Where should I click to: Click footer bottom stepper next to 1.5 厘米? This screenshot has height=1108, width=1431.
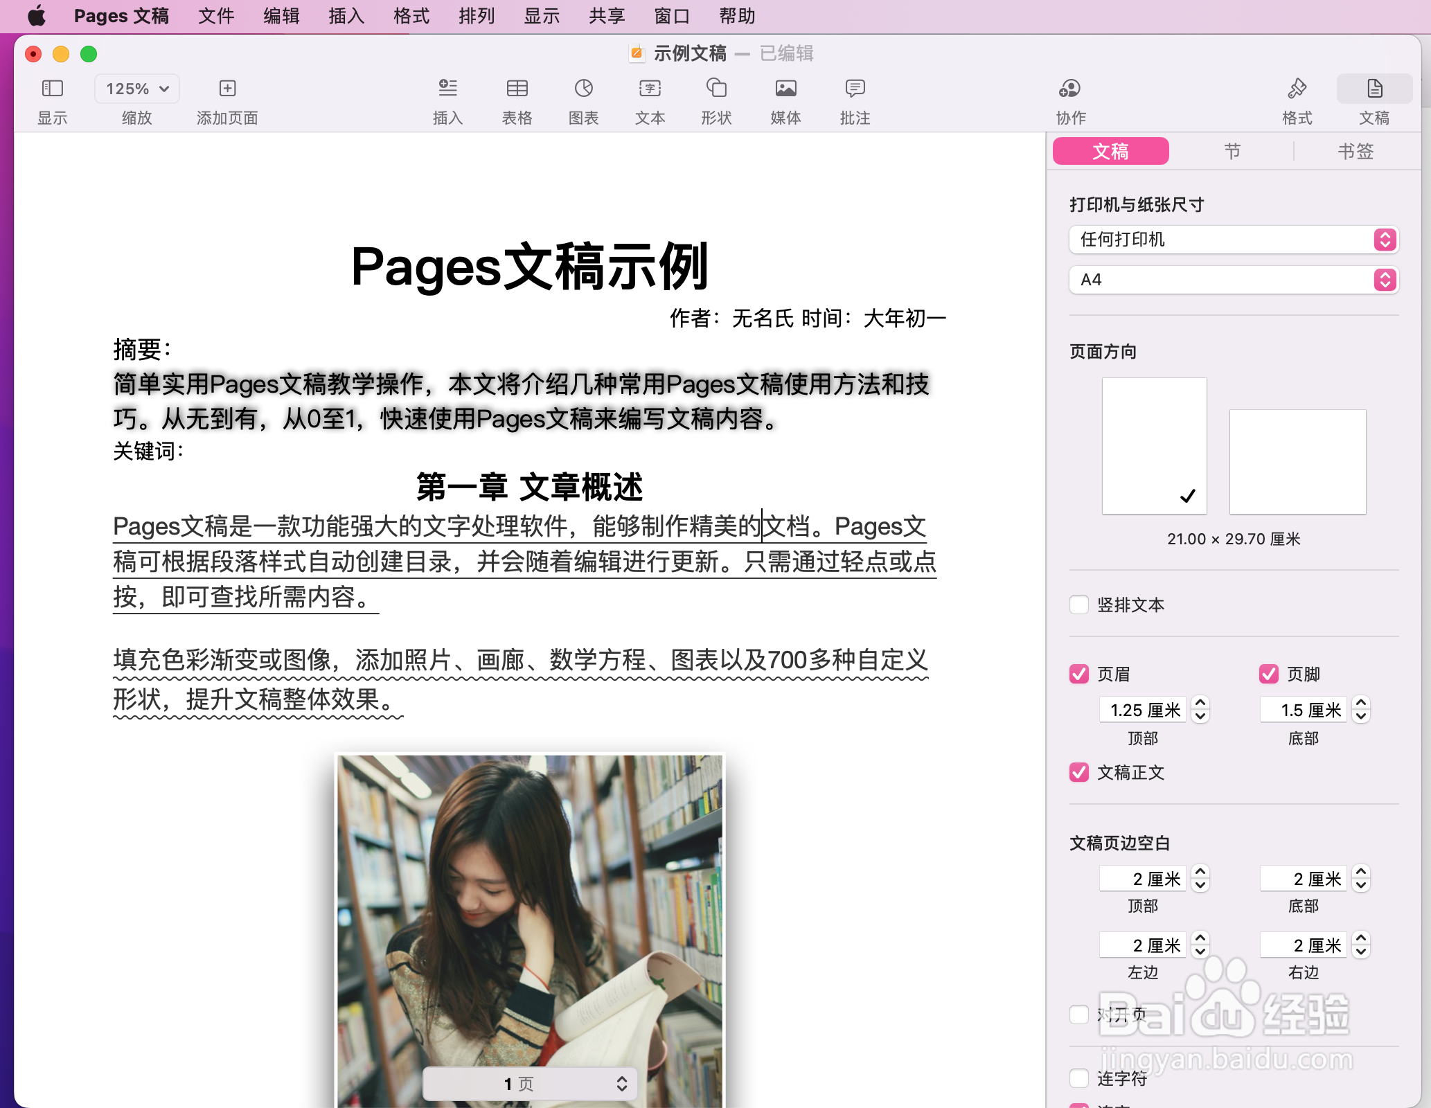1361,710
